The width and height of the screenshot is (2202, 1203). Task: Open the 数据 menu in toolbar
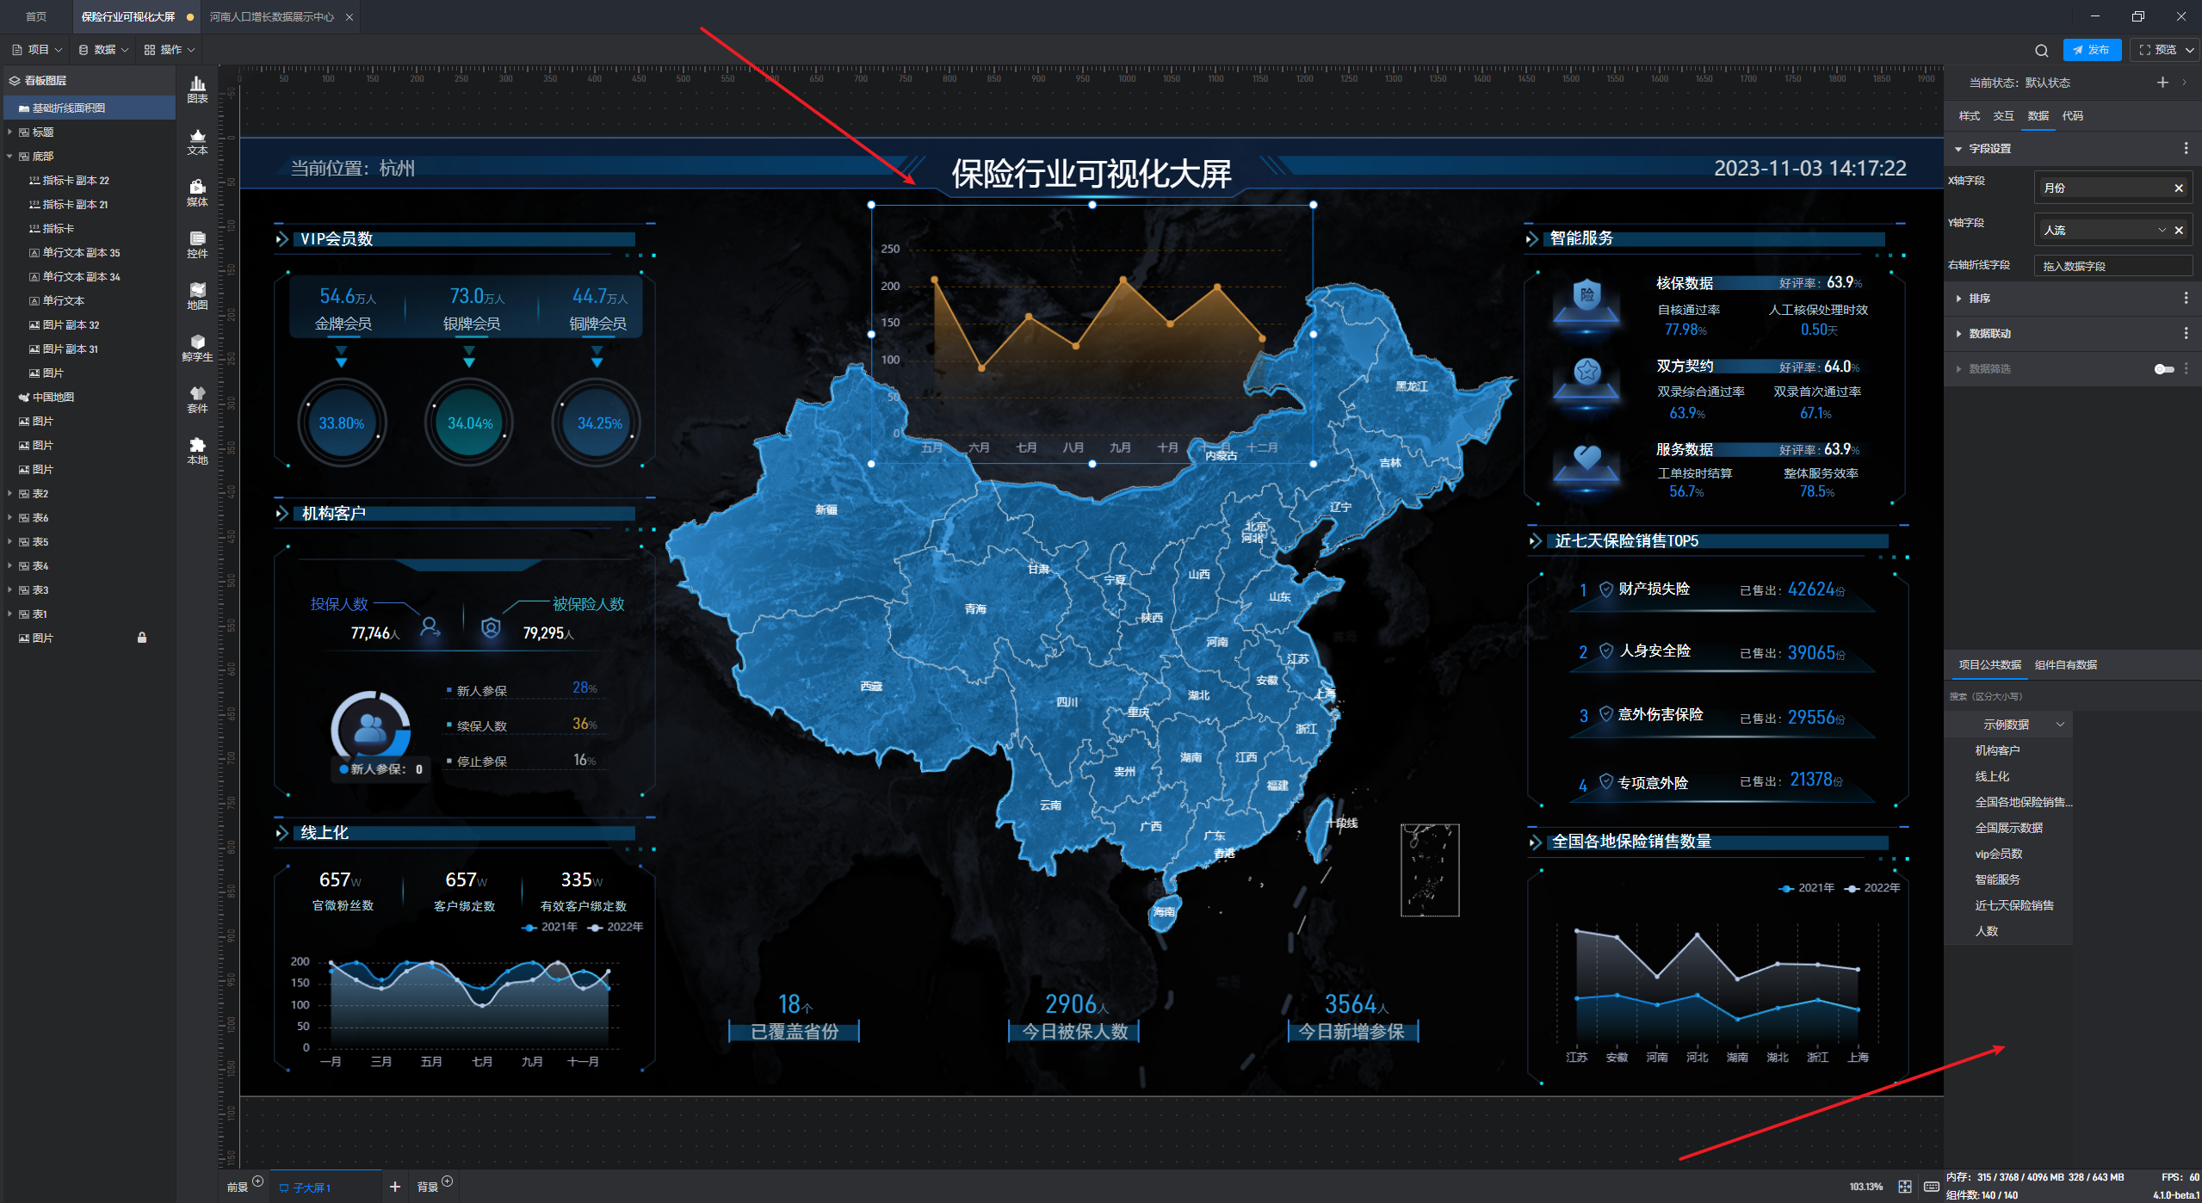tap(103, 50)
